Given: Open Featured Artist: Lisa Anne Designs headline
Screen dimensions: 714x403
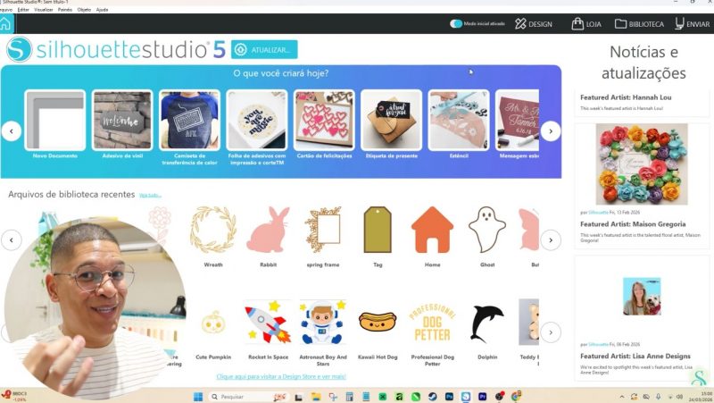Looking at the screenshot, I should tap(635, 356).
